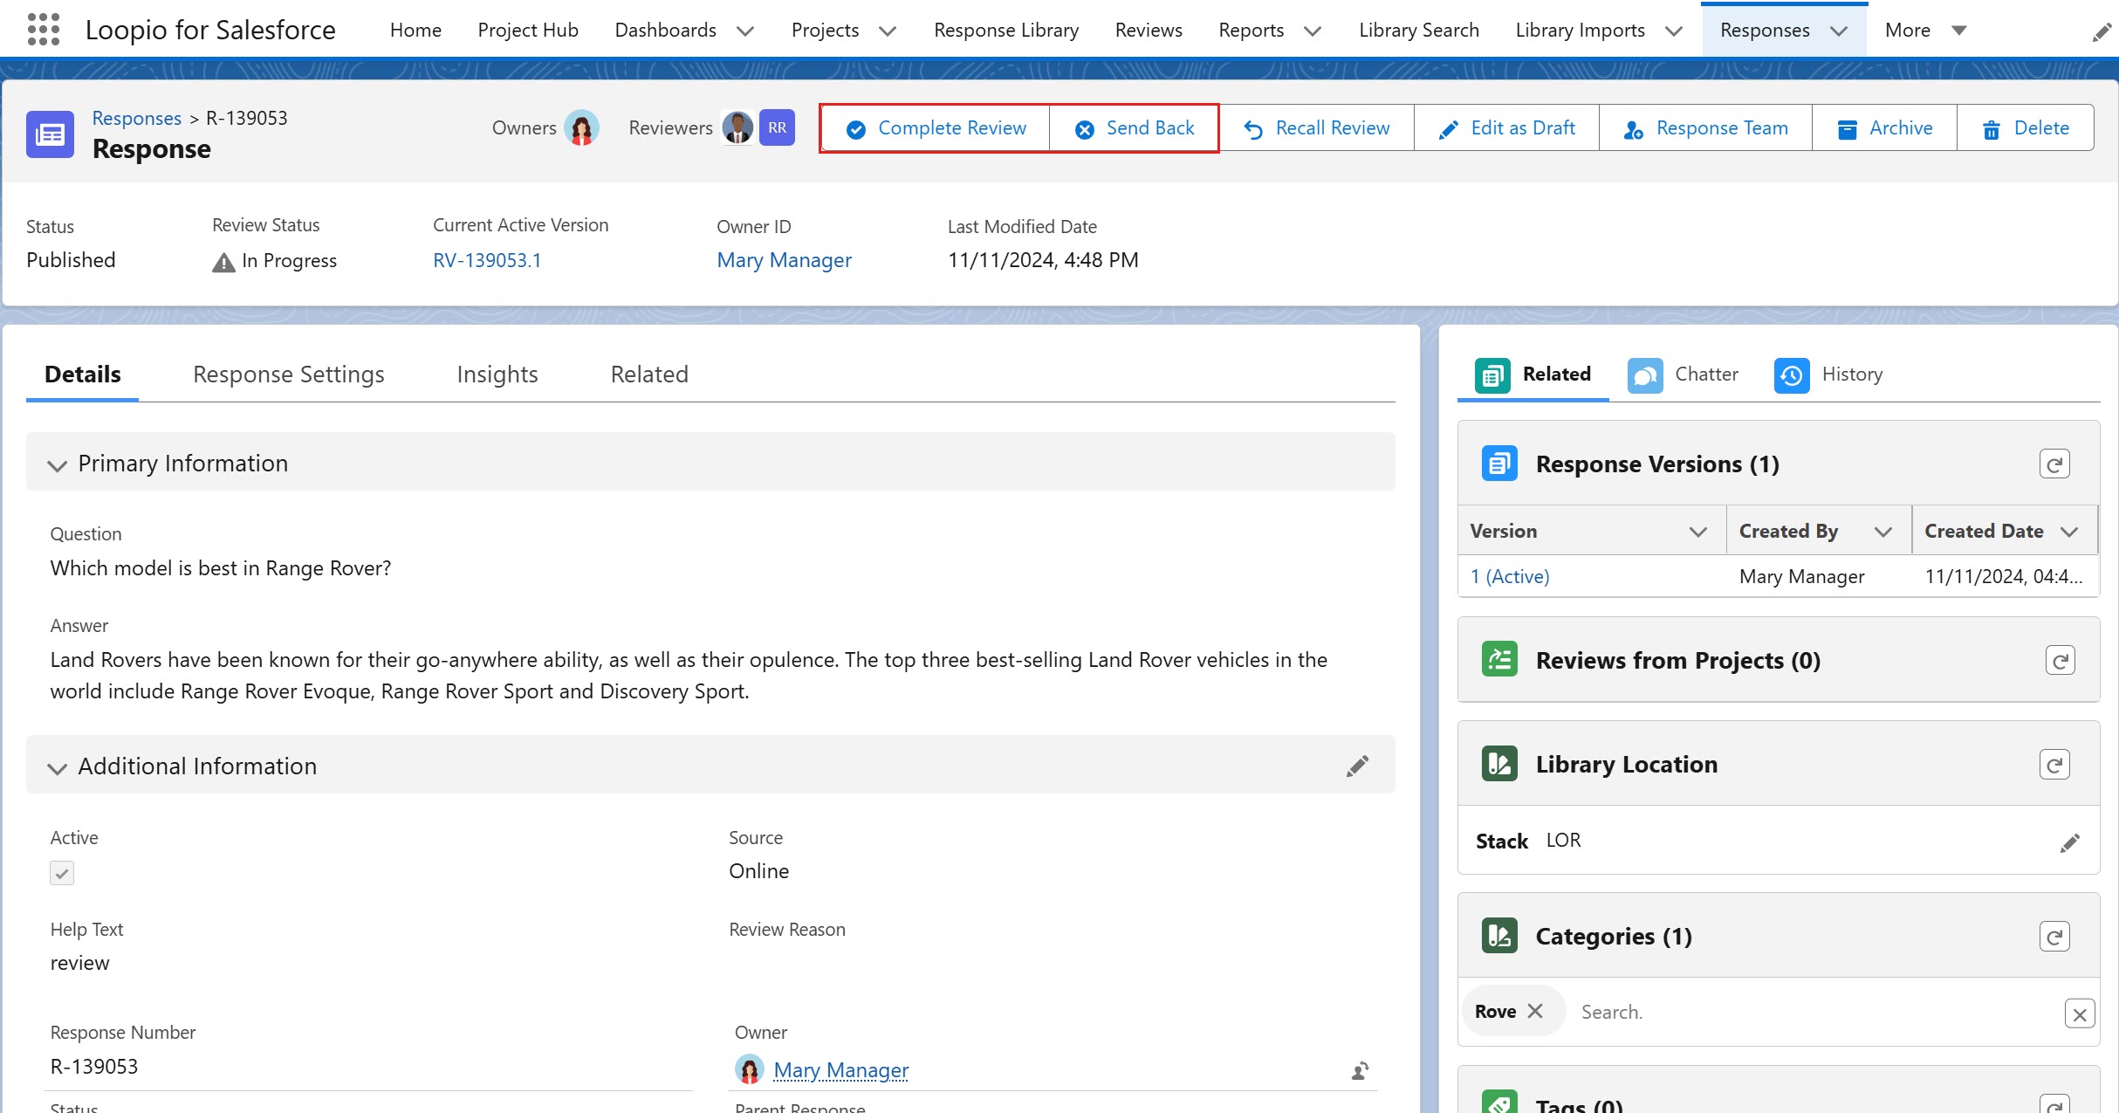Open the Created Date column menu
Viewport: 2119px width, 1113px height.
[x=2069, y=532]
